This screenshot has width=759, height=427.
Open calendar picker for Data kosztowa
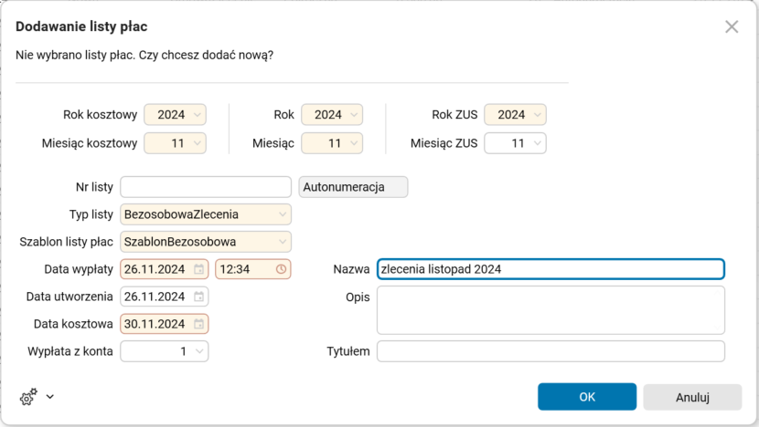click(199, 324)
